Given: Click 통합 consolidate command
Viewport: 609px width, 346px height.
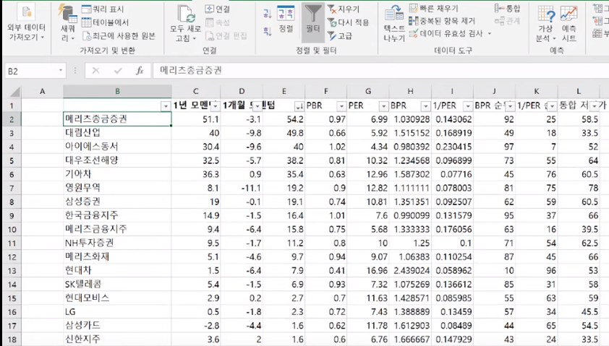Looking at the screenshot, I should (507, 8).
